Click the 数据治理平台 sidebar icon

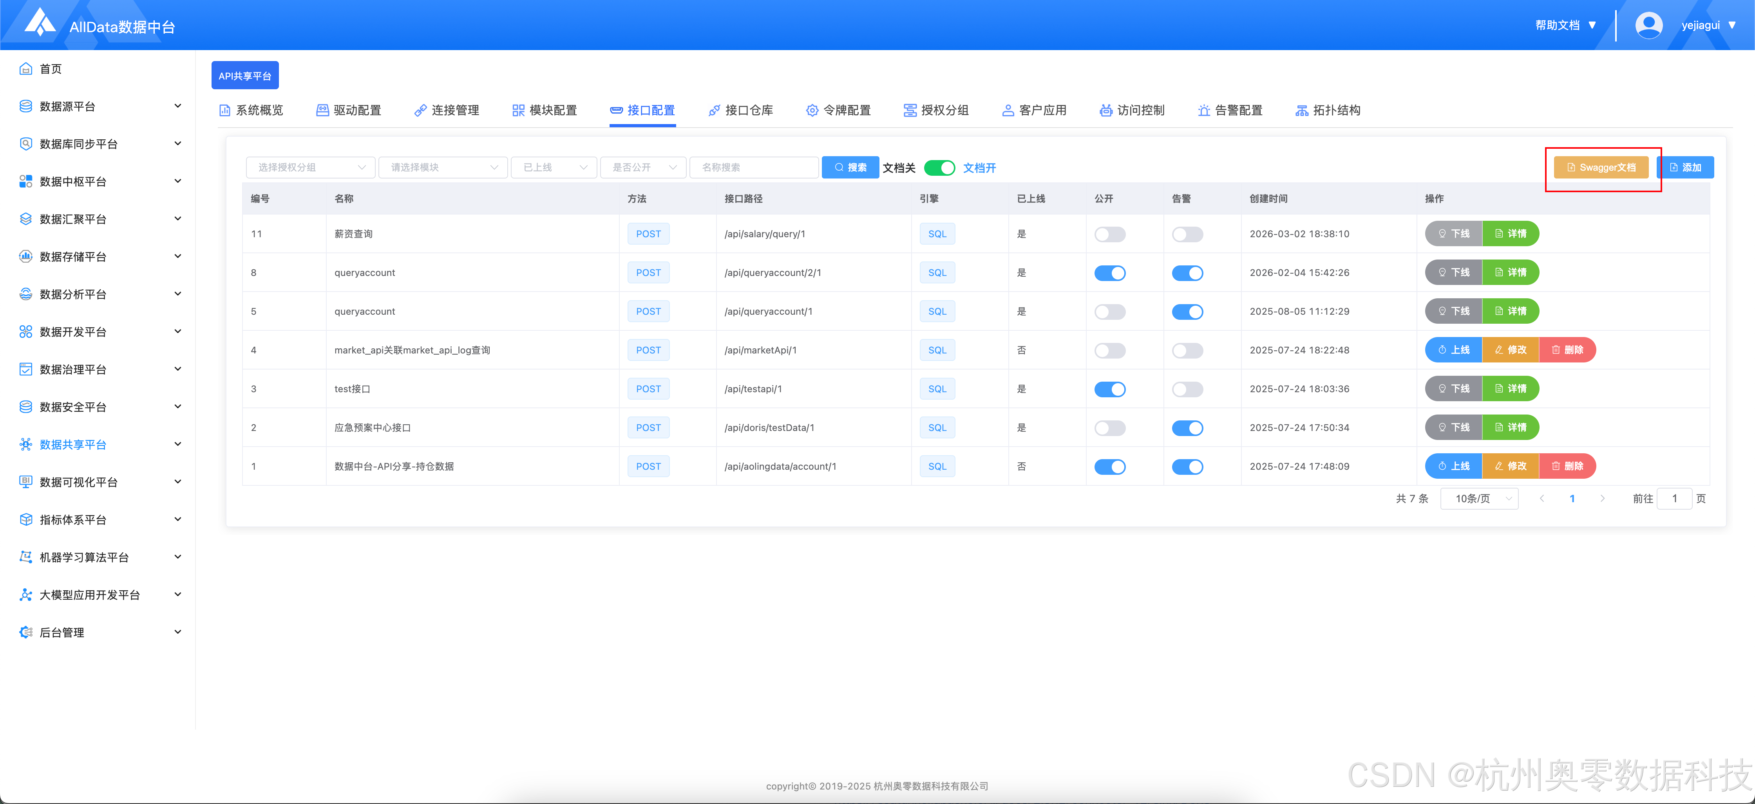26,369
